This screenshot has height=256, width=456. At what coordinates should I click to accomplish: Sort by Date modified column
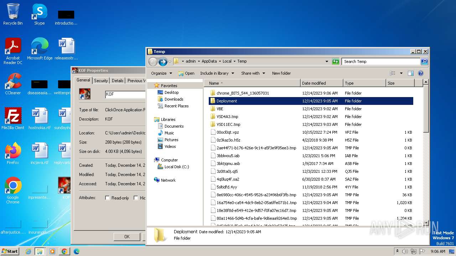(322, 83)
